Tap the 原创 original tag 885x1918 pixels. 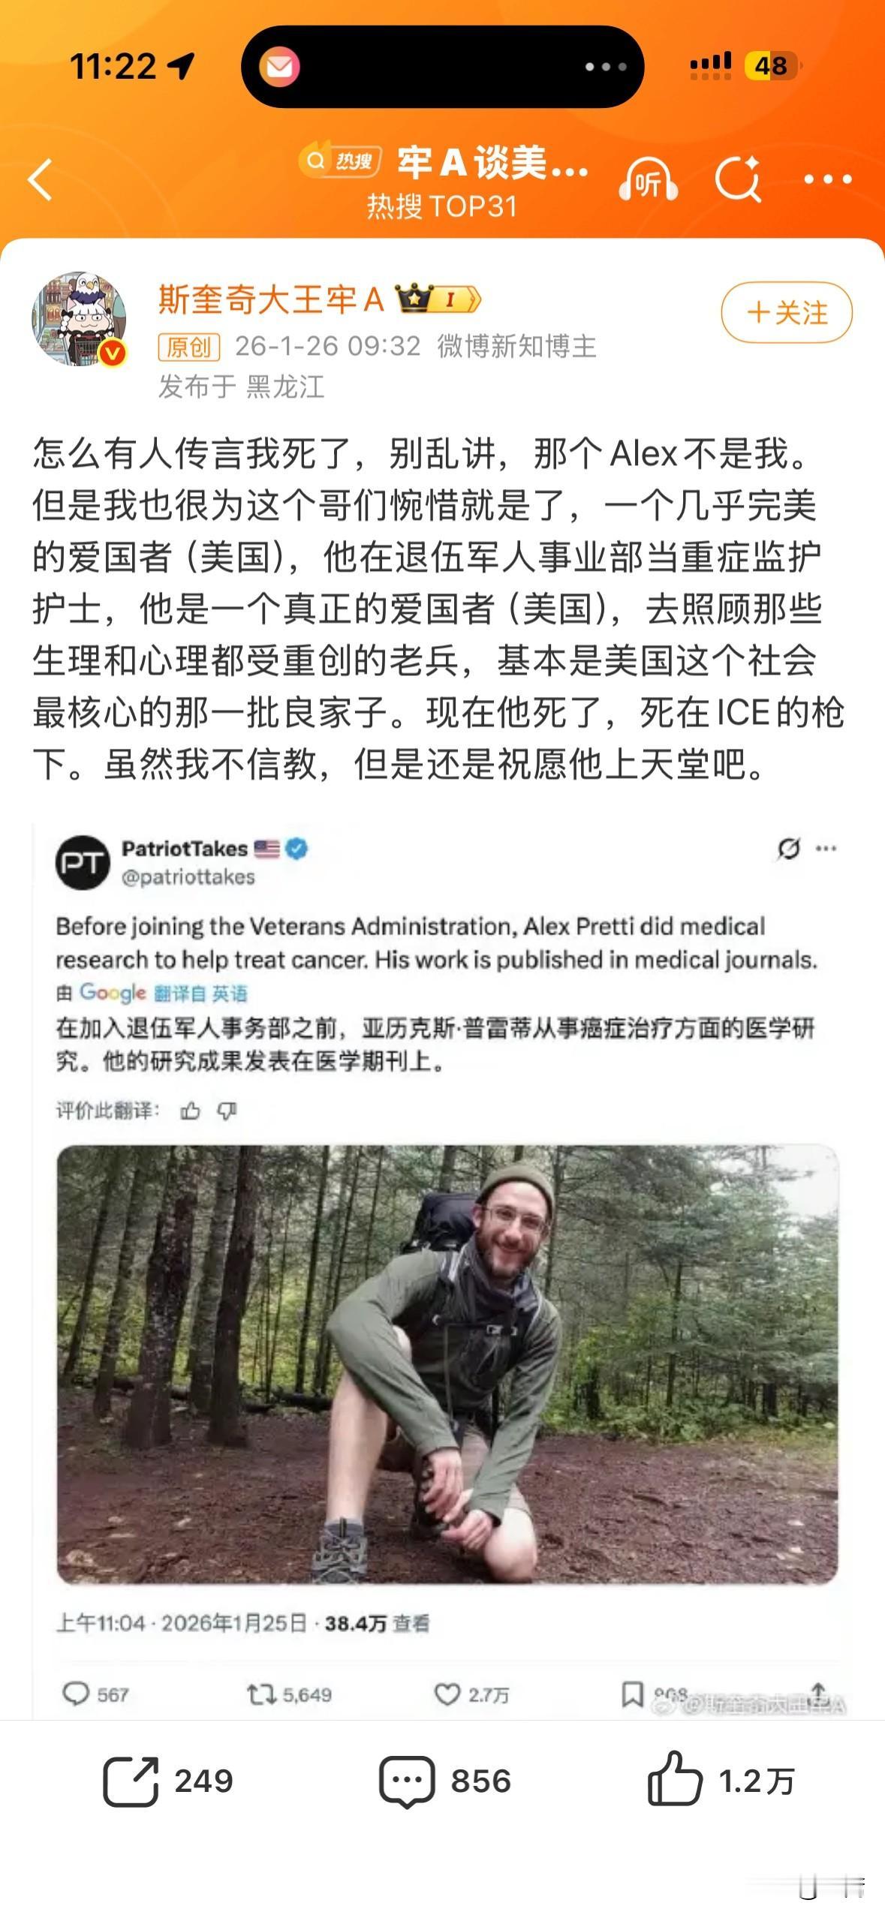pos(189,347)
